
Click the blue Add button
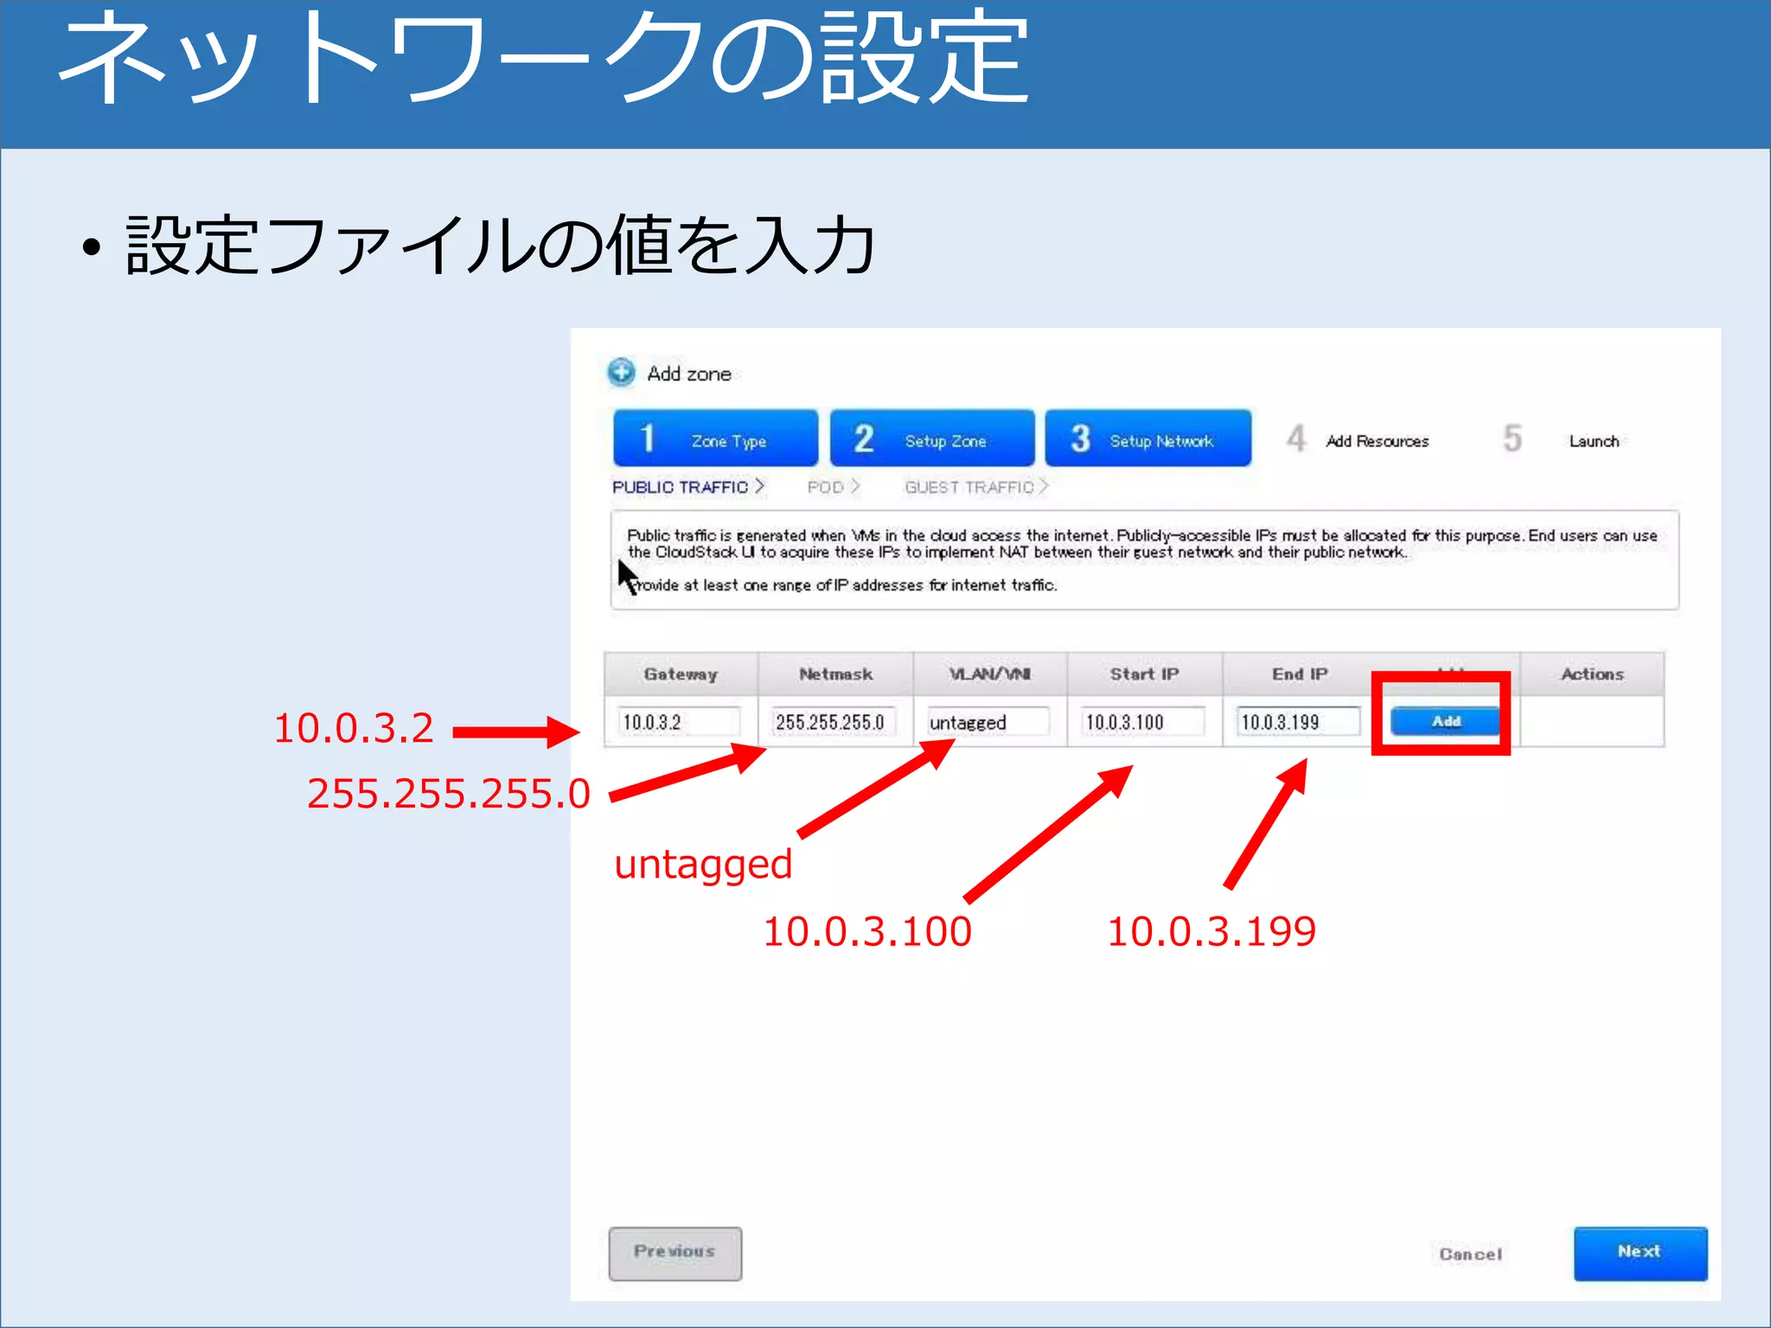pyautogui.click(x=1445, y=721)
